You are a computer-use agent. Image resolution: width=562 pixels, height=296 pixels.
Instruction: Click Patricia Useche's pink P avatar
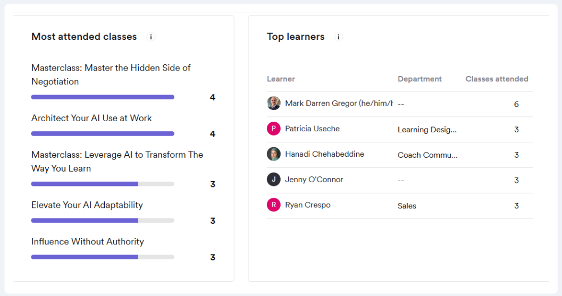tap(273, 129)
